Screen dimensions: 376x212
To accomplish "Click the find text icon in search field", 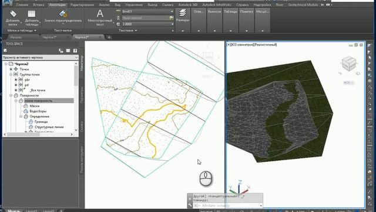I will pyautogui.click(x=172, y=18).
